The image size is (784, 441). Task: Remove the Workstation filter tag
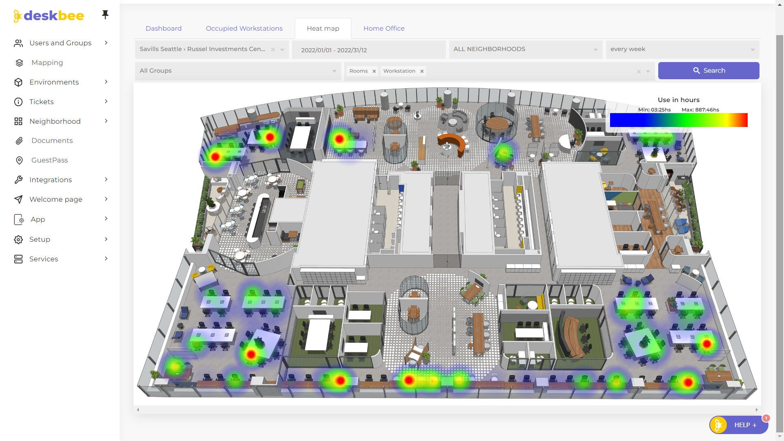tap(422, 71)
